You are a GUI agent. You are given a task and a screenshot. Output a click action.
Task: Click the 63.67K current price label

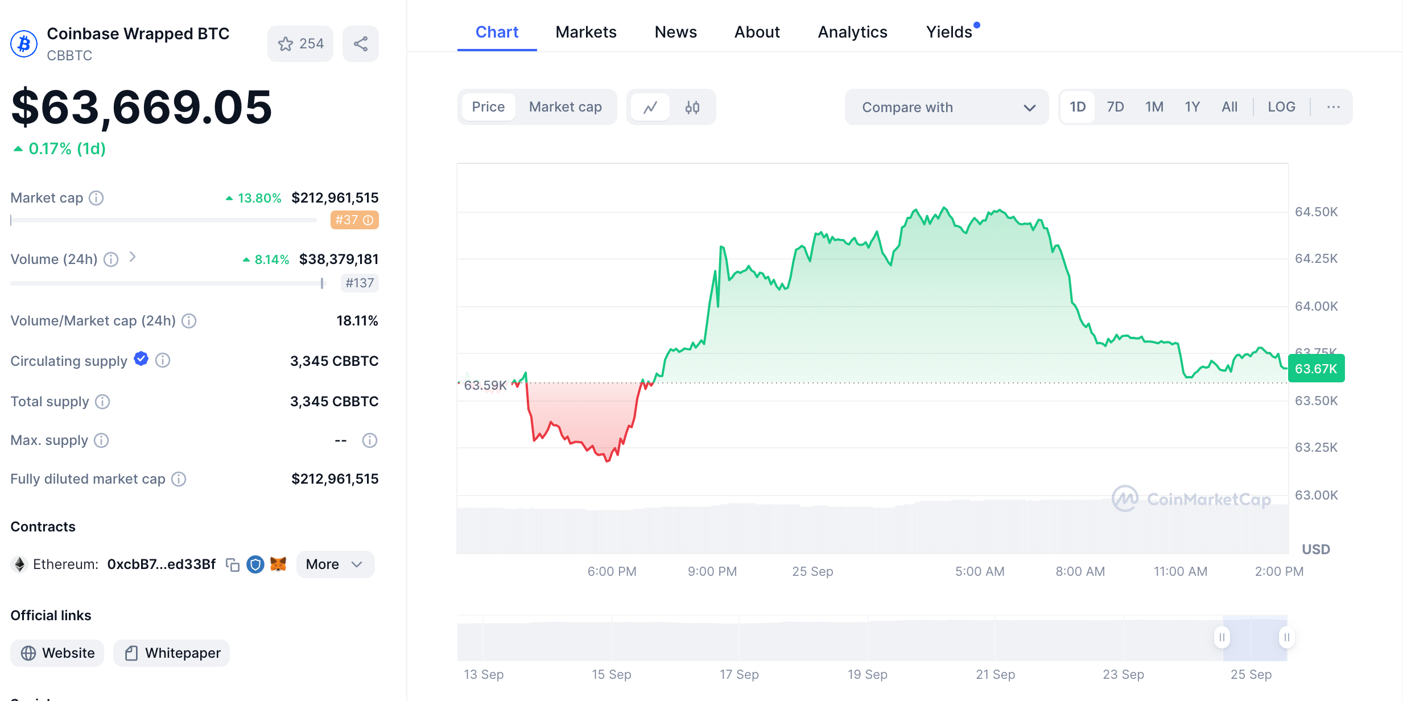point(1316,369)
